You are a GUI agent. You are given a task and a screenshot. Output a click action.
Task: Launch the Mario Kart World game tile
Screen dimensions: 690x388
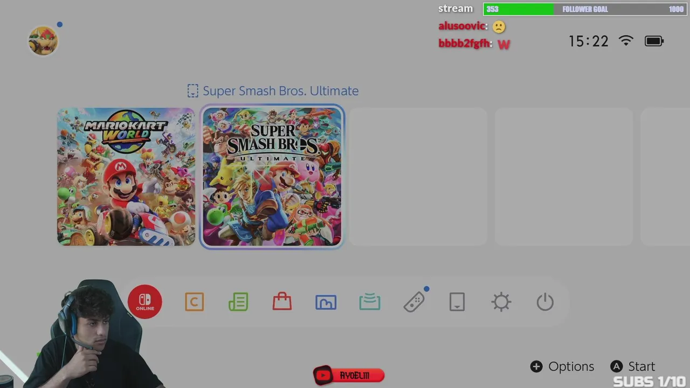(126, 177)
